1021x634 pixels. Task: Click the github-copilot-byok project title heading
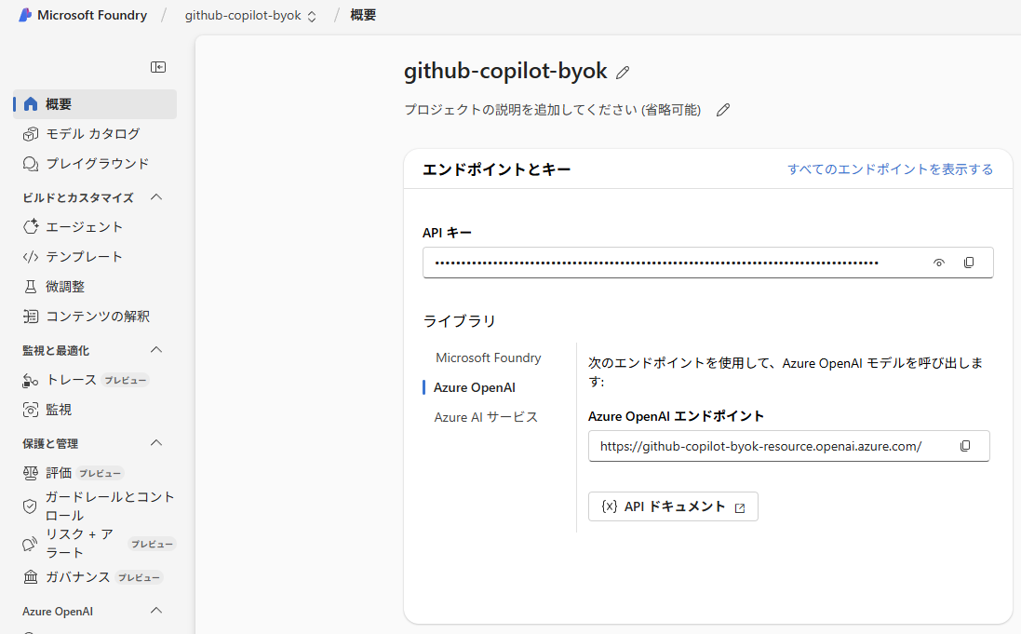point(505,71)
